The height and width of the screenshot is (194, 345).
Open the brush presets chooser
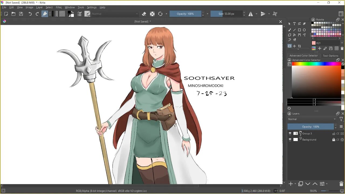tap(87, 14)
